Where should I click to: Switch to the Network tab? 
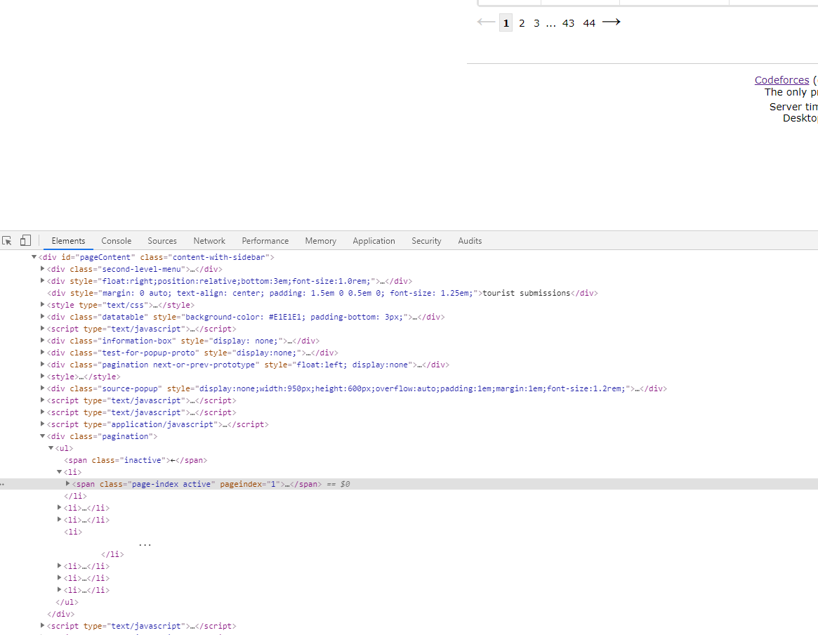coord(209,241)
